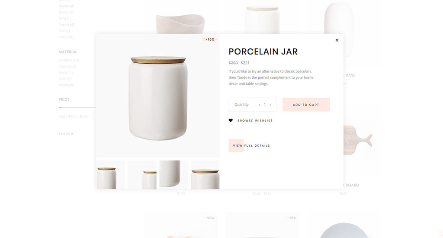Add the Porcelain Jar to cart

click(306, 105)
